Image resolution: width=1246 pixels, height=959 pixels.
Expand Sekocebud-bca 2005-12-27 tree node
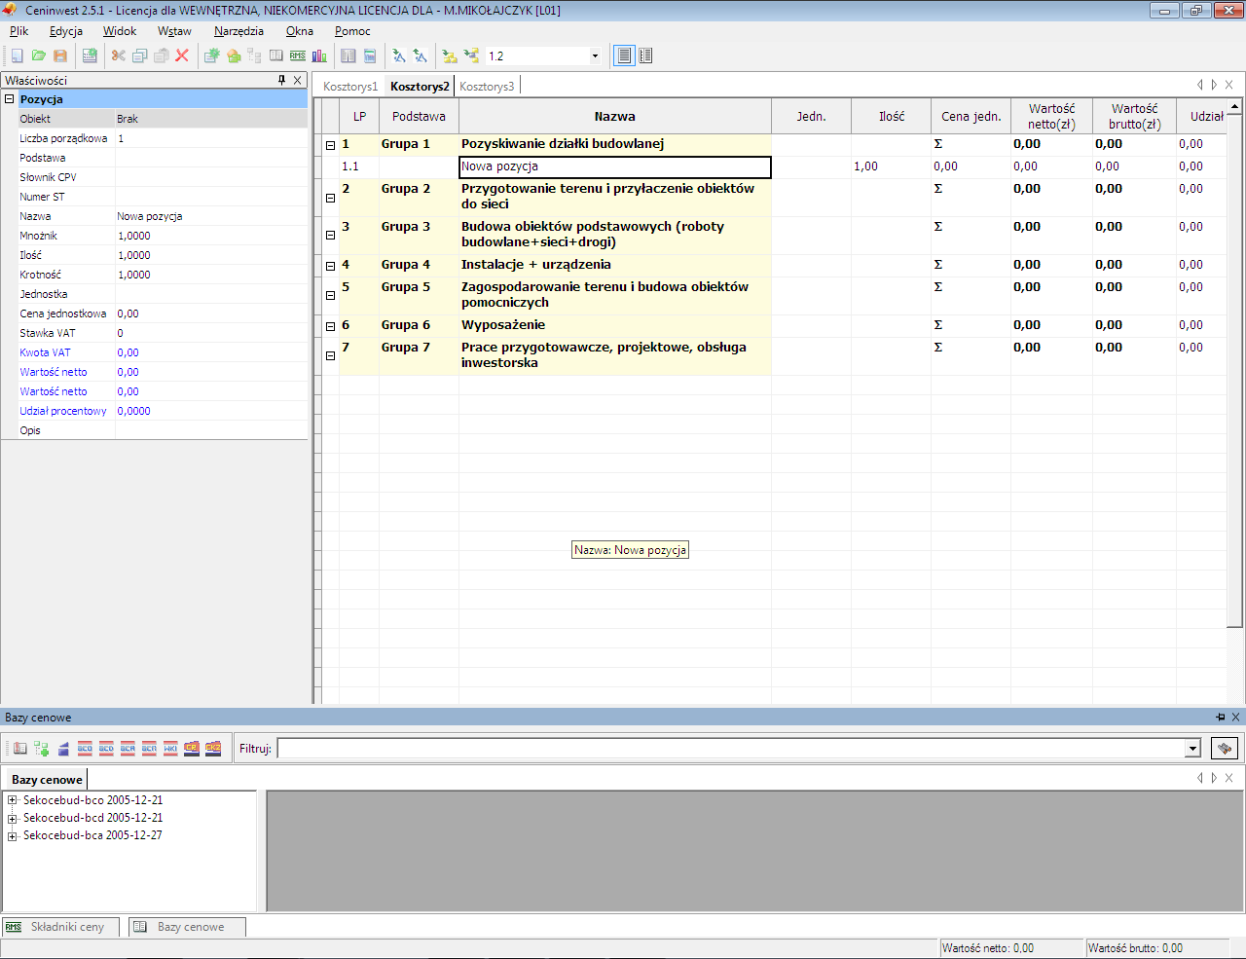coord(13,835)
